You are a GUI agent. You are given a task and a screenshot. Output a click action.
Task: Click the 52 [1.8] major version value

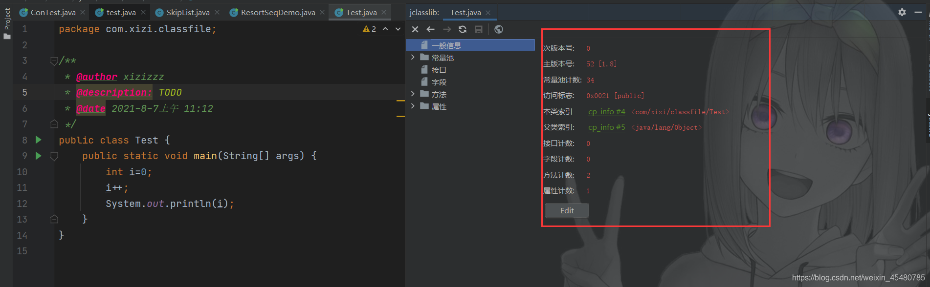click(x=601, y=64)
